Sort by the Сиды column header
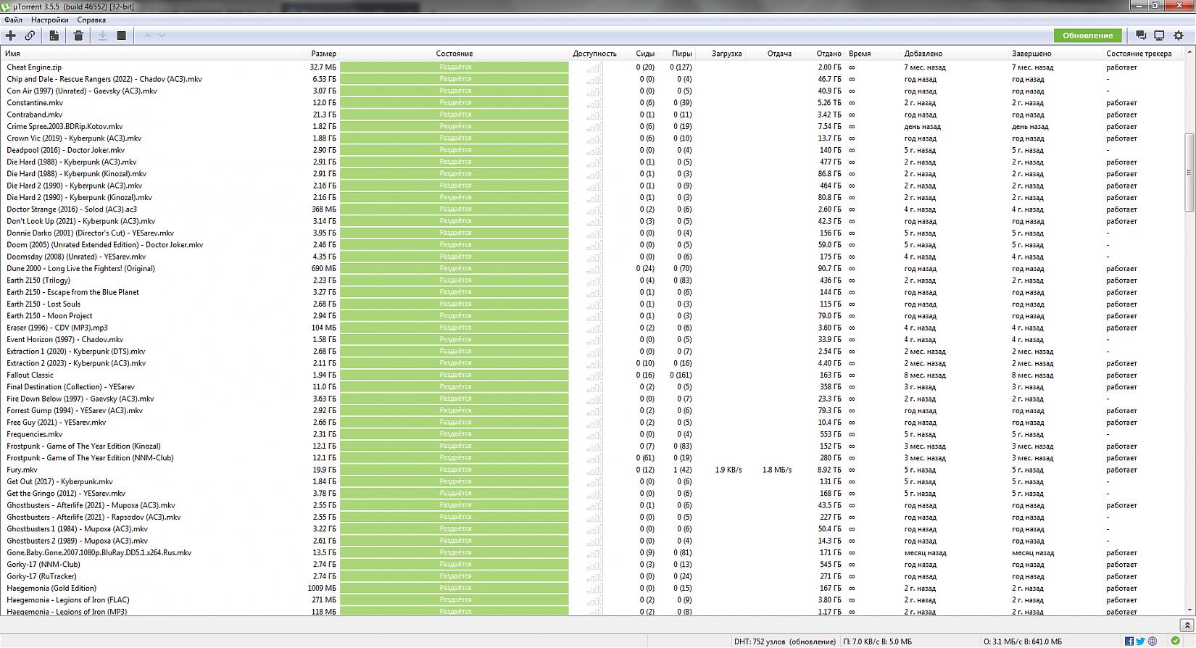 (x=645, y=54)
